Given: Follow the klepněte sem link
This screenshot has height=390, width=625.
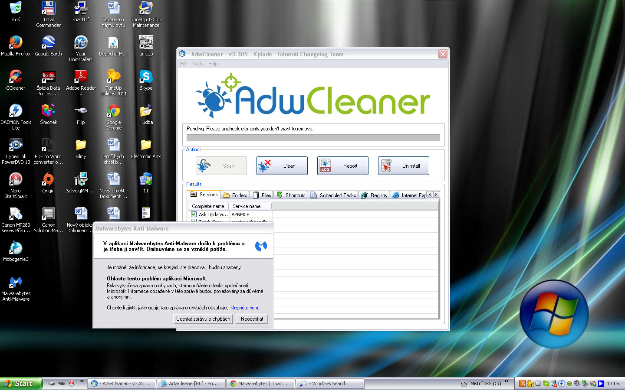Looking at the screenshot, I should pos(245,308).
